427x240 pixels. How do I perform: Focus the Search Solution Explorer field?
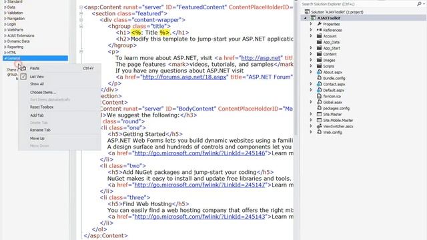tap(358, 4)
